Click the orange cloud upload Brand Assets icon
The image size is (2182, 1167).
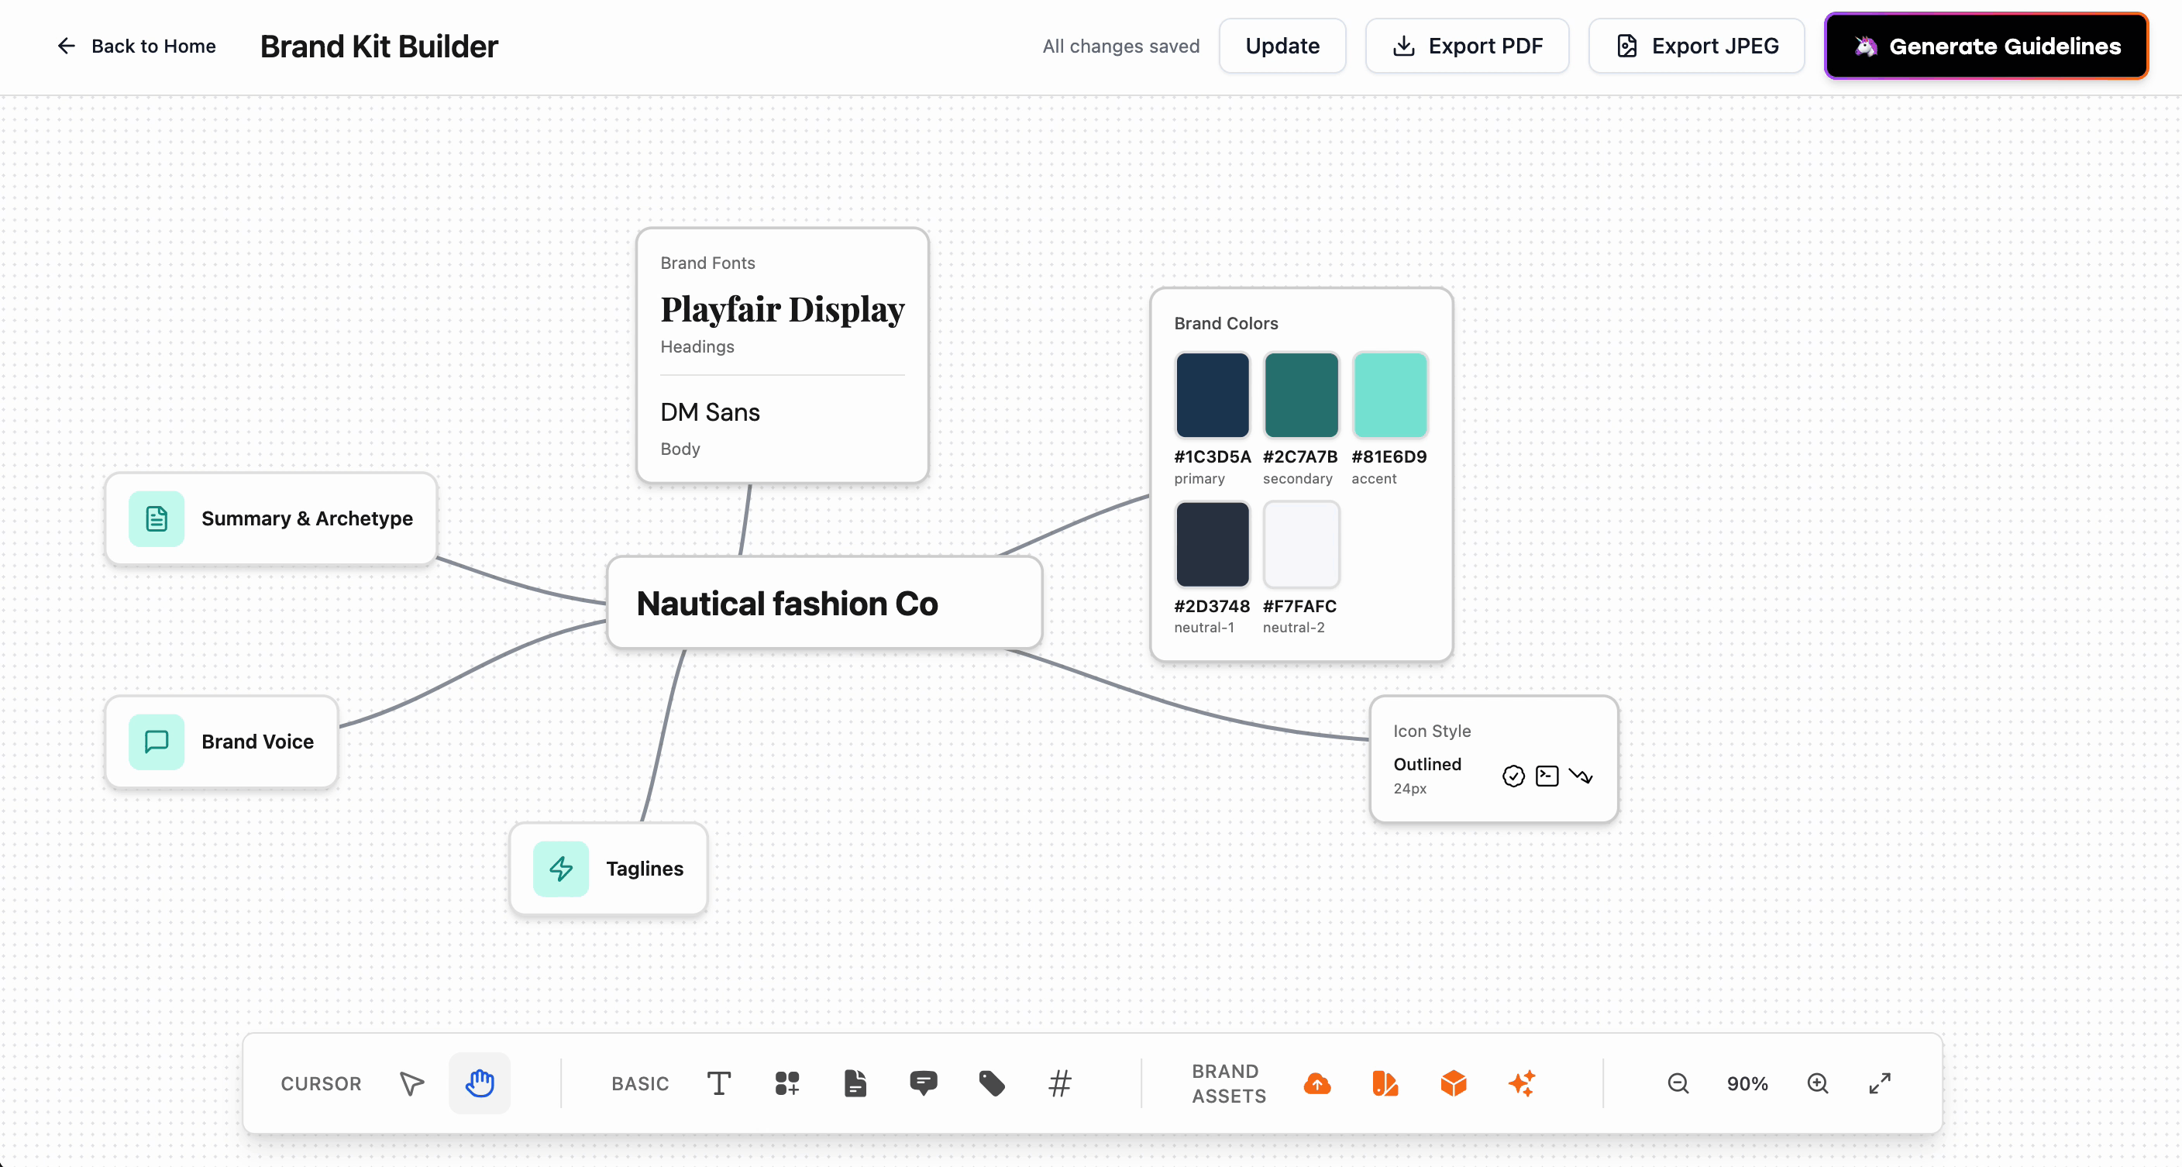point(1317,1083)
